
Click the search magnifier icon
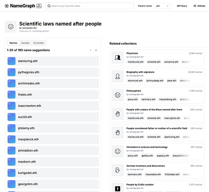point(49,6)
